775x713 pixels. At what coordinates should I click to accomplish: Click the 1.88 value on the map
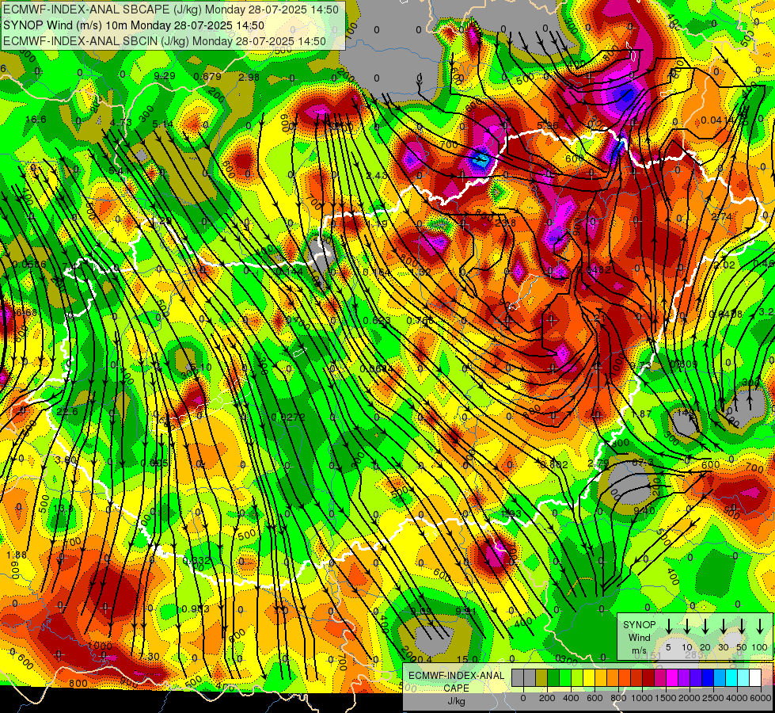click(17, 555)
